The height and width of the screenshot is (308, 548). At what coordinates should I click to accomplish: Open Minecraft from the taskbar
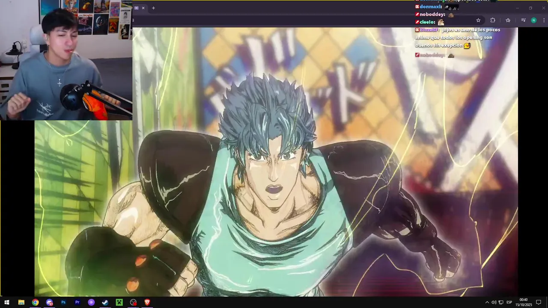click(x=119, y=302)
